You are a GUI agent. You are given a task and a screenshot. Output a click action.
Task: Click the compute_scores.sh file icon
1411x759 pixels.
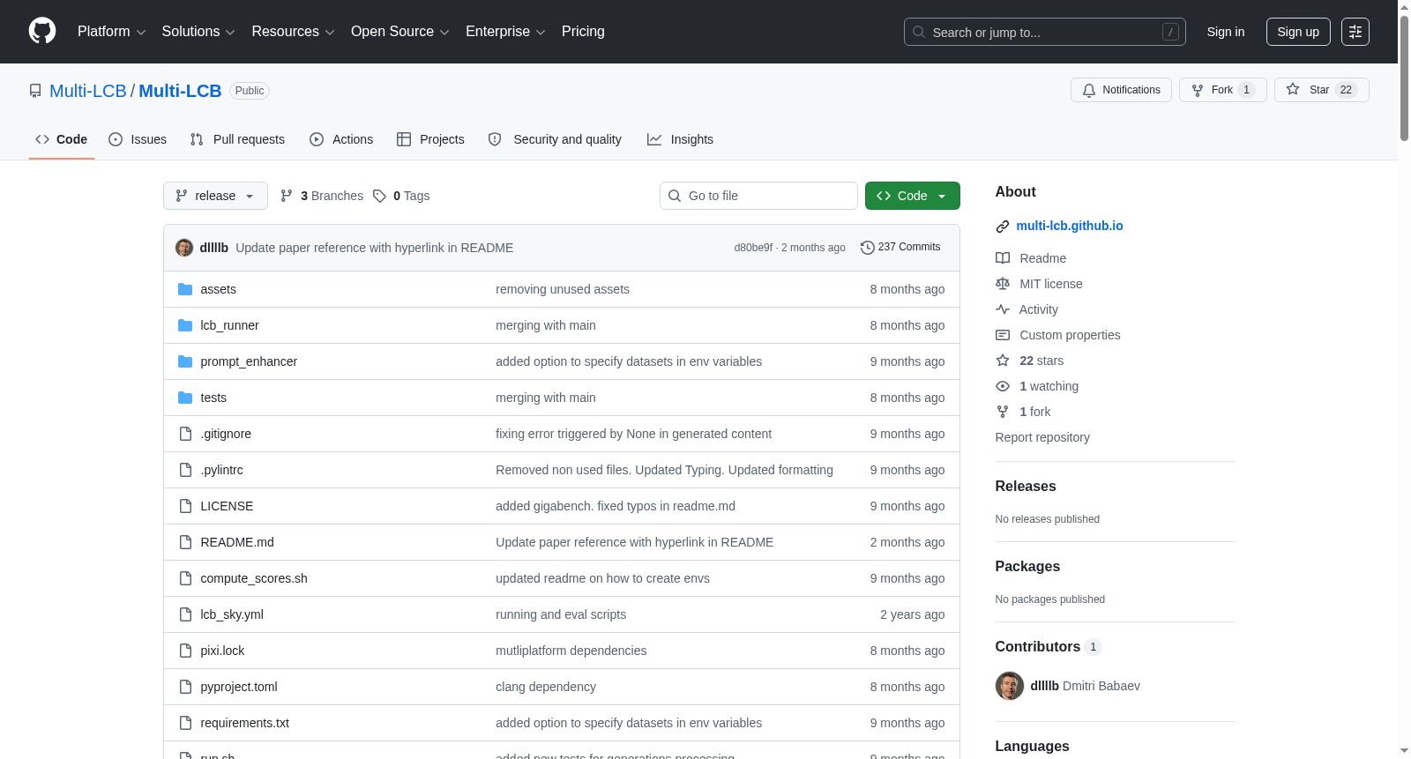point(185,578)
